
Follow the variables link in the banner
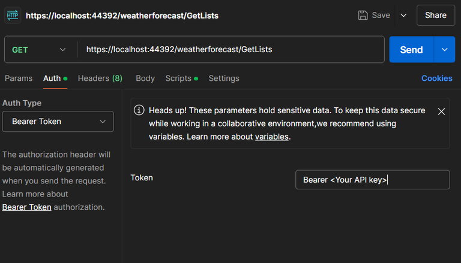[x=272, y=137]
